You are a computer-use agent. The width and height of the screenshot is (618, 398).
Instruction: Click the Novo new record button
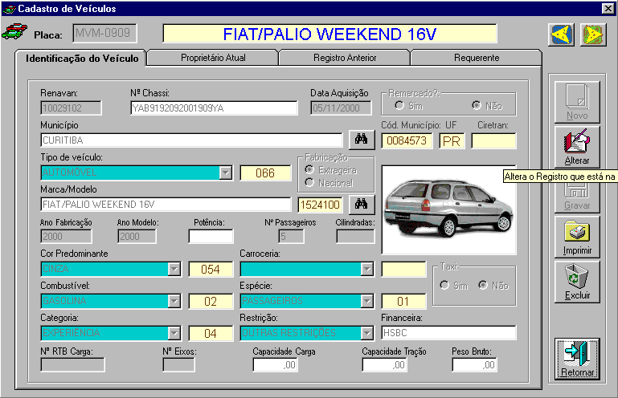tap(577, 102)
